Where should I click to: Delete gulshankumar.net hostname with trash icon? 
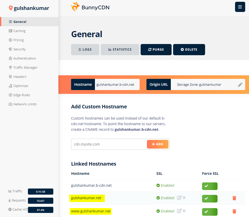(234, 198)
